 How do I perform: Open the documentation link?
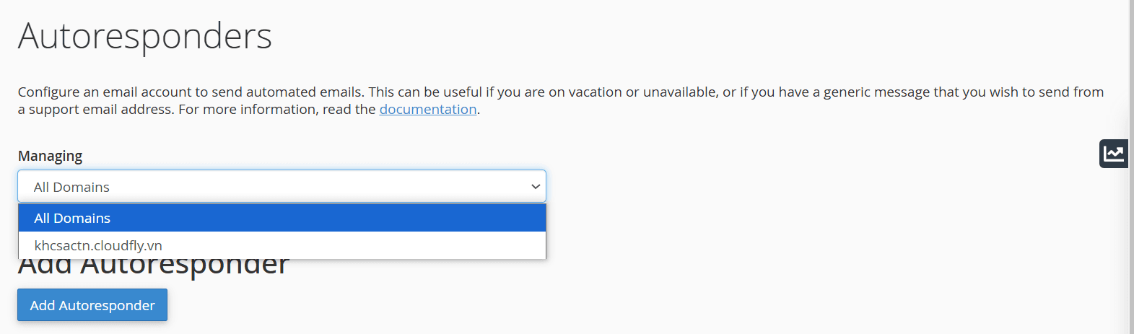coord(428,110)
